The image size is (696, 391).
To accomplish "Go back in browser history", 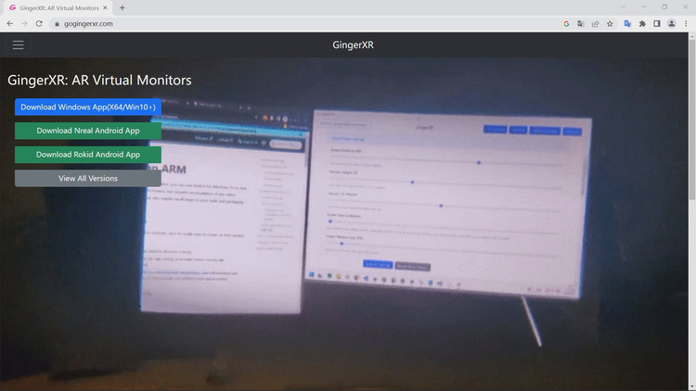I will coord(10,23).
